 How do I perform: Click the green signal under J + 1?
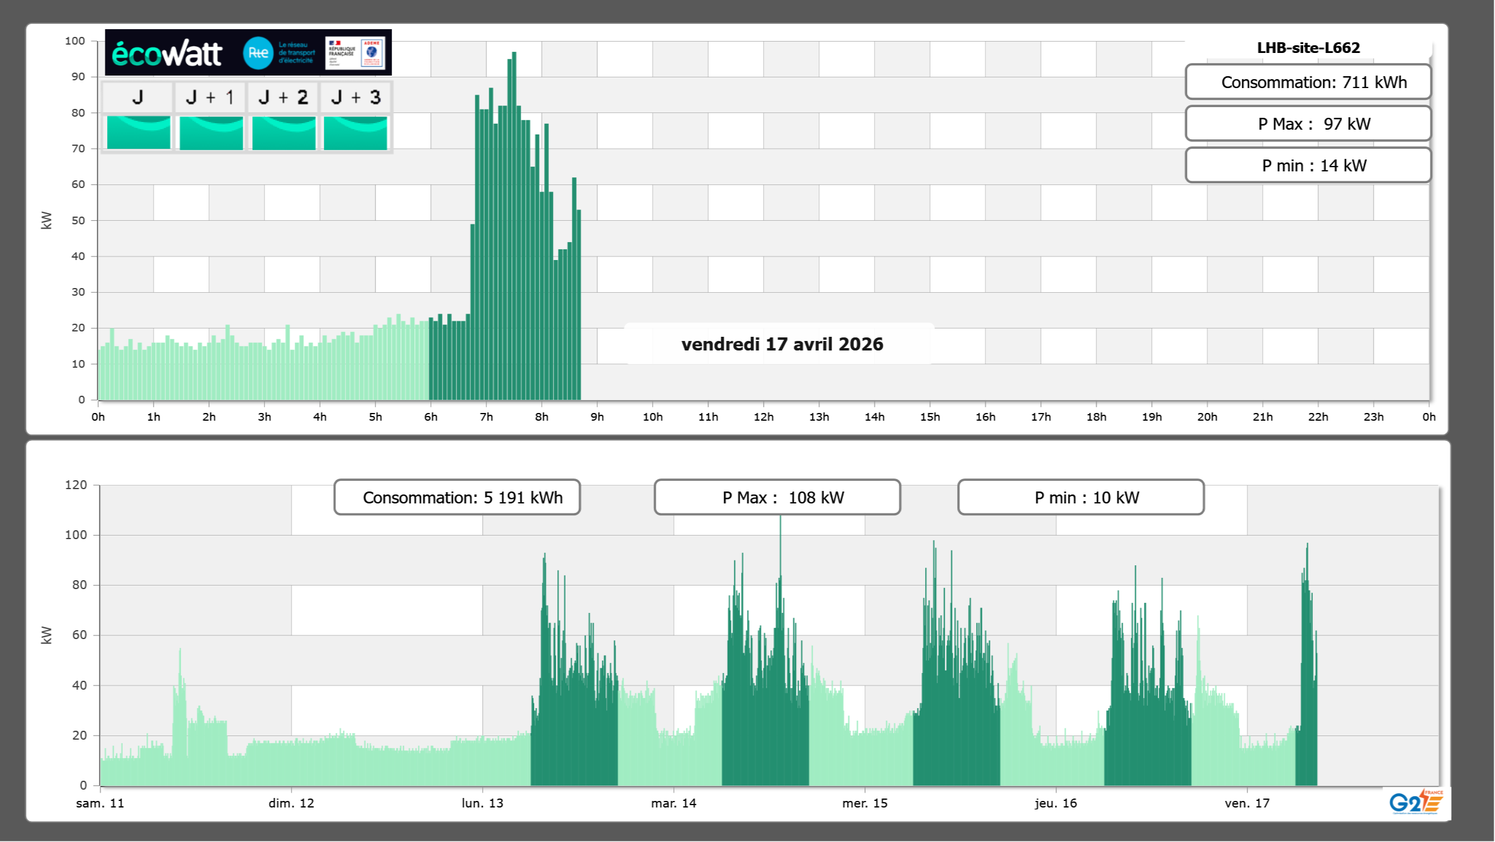point(211,132)
